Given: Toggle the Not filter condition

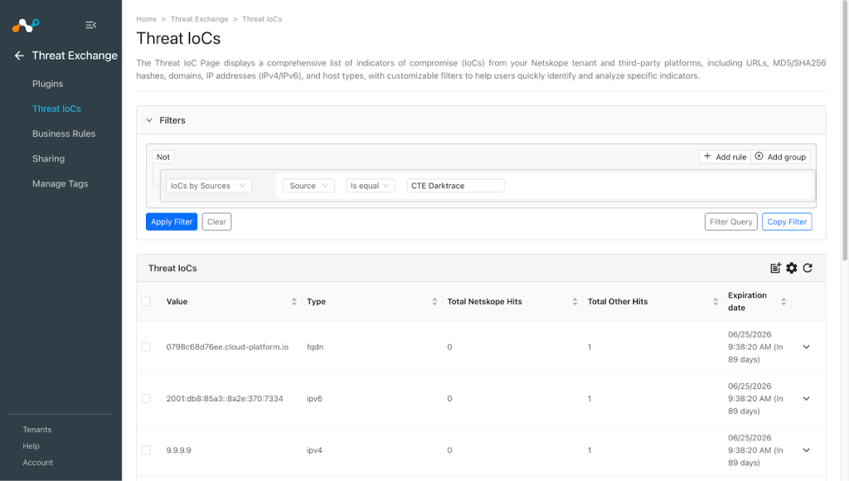Looking at the screenshot, I should click(163, 157).
